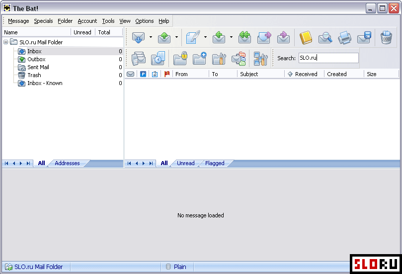Click the Forward message icon

pos(264,37)
